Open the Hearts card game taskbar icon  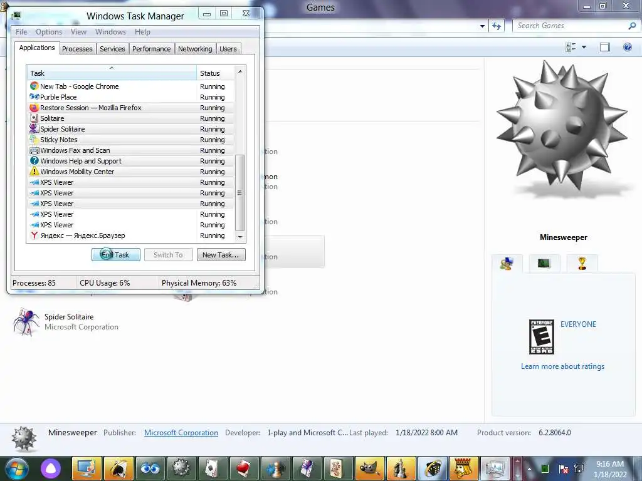244,468
